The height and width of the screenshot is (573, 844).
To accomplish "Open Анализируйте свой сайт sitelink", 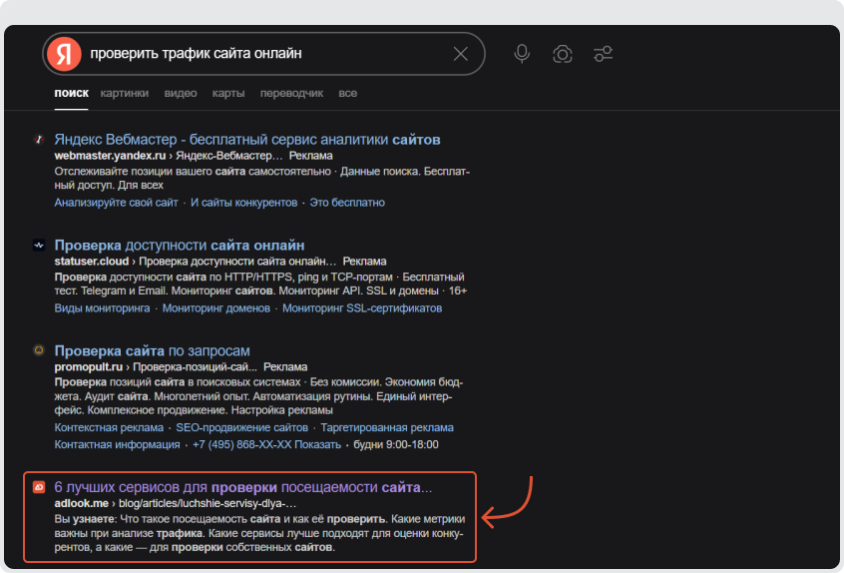I will tap(116, 203).
